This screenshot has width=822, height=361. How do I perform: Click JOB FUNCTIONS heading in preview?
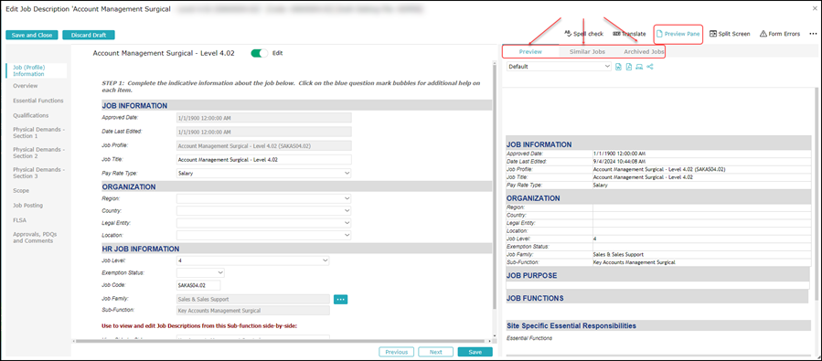click(535, 298)
